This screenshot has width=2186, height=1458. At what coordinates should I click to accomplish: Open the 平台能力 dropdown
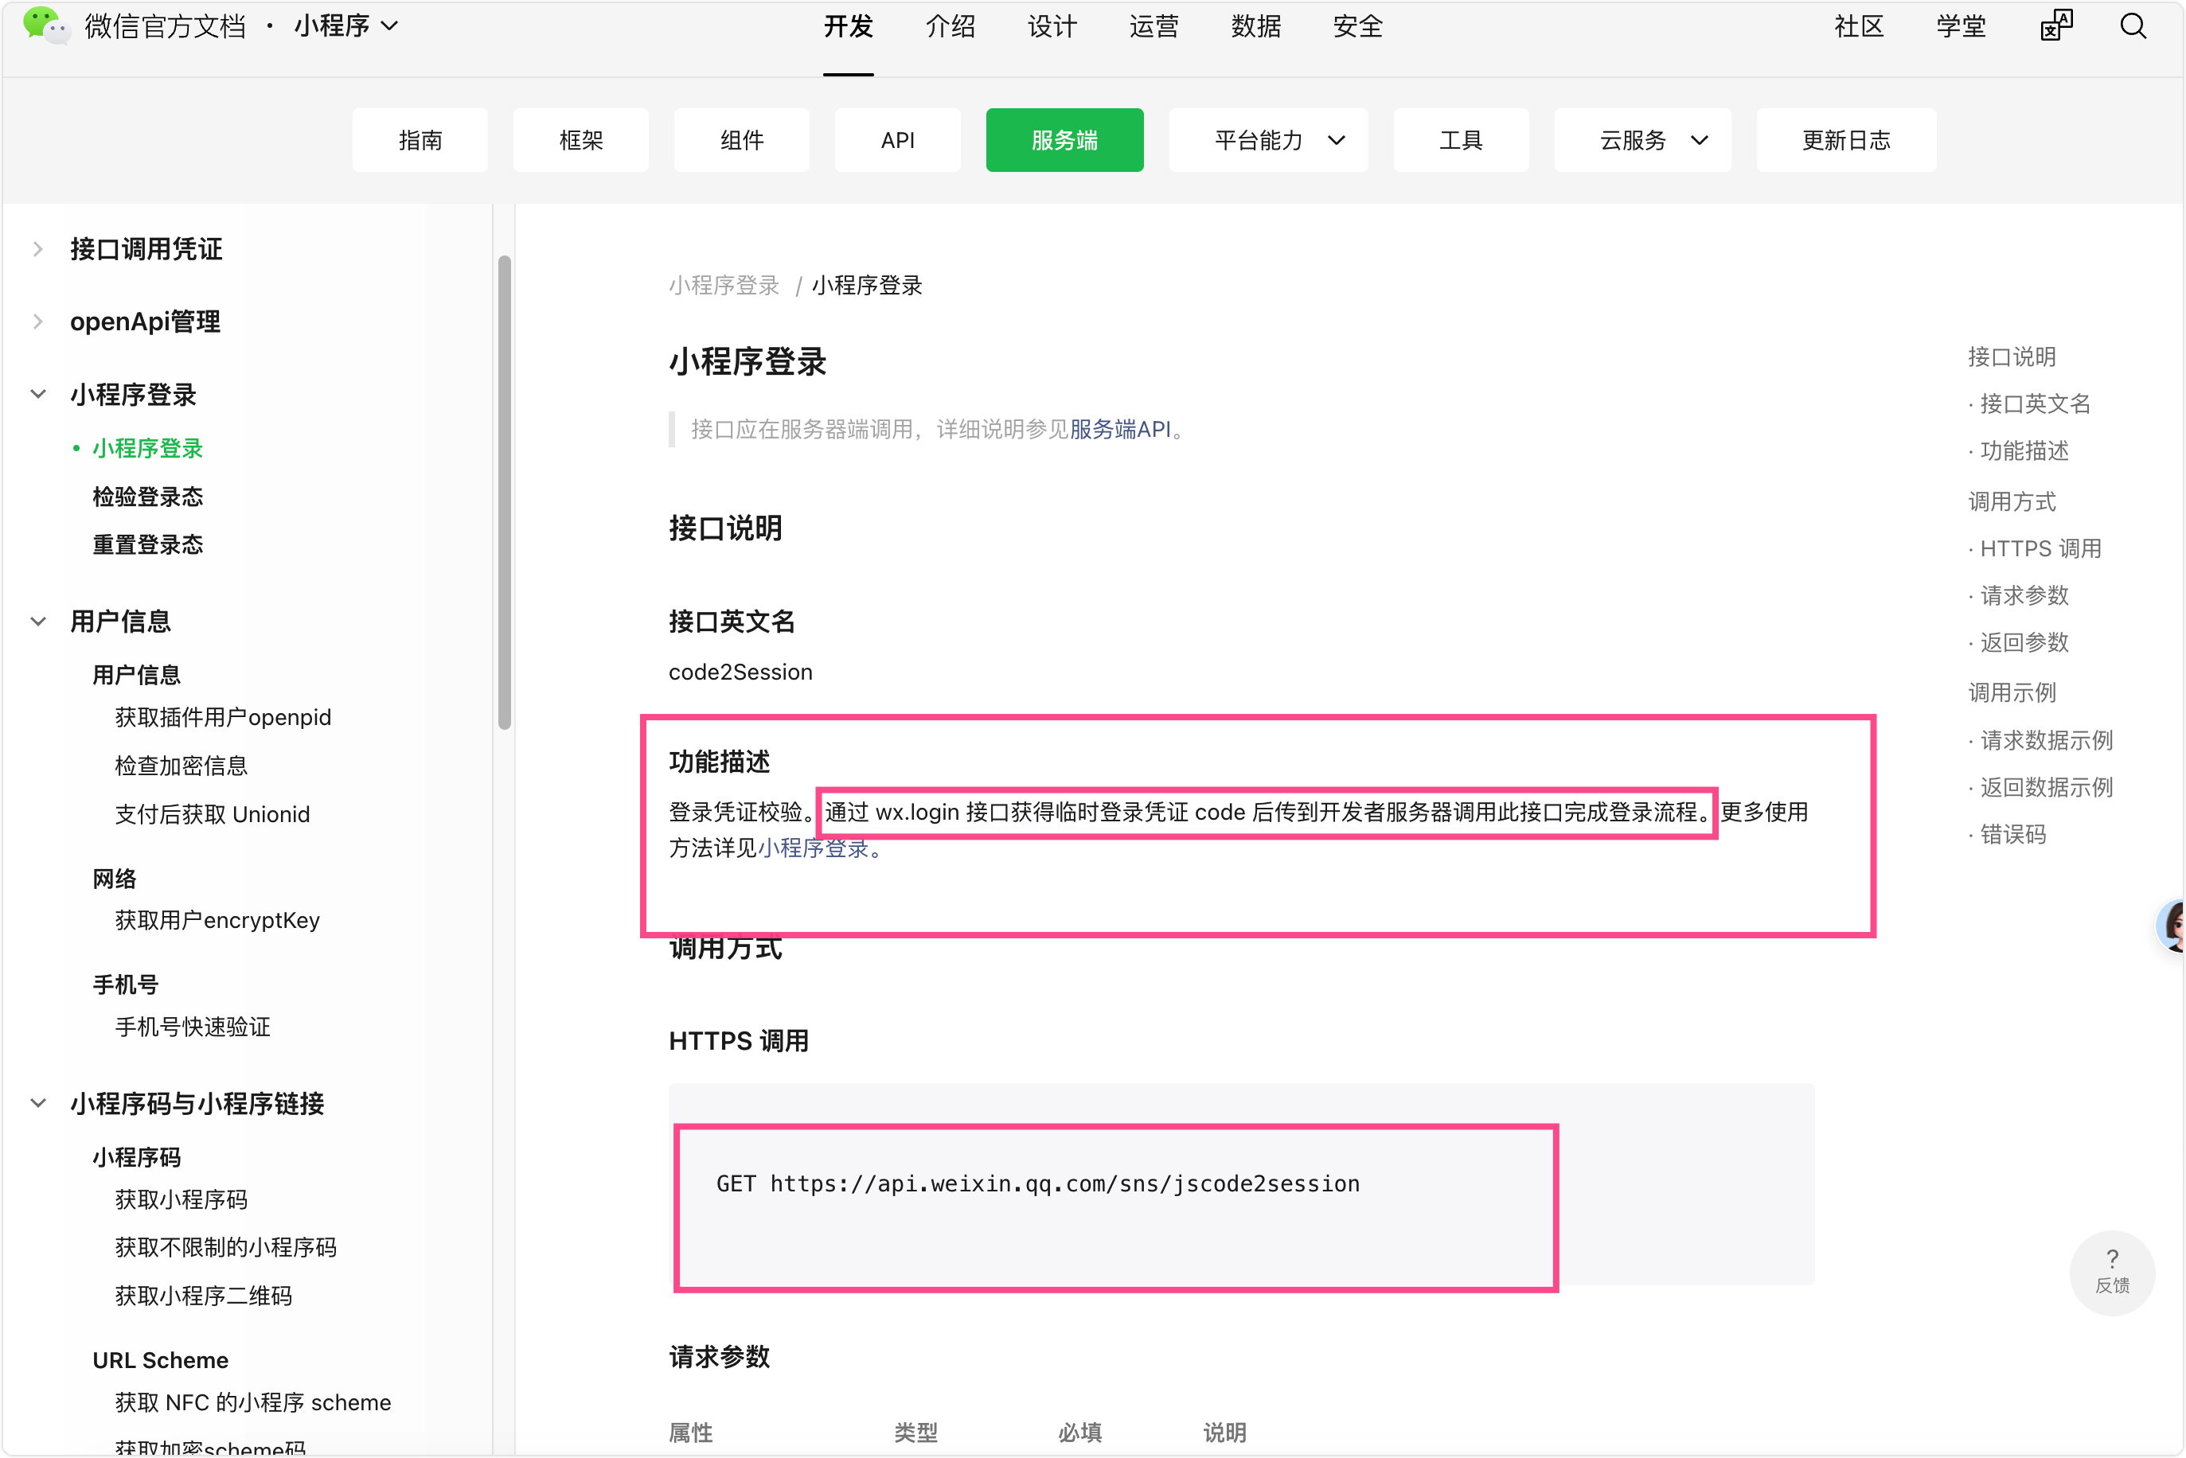(x=1268, y=140)
